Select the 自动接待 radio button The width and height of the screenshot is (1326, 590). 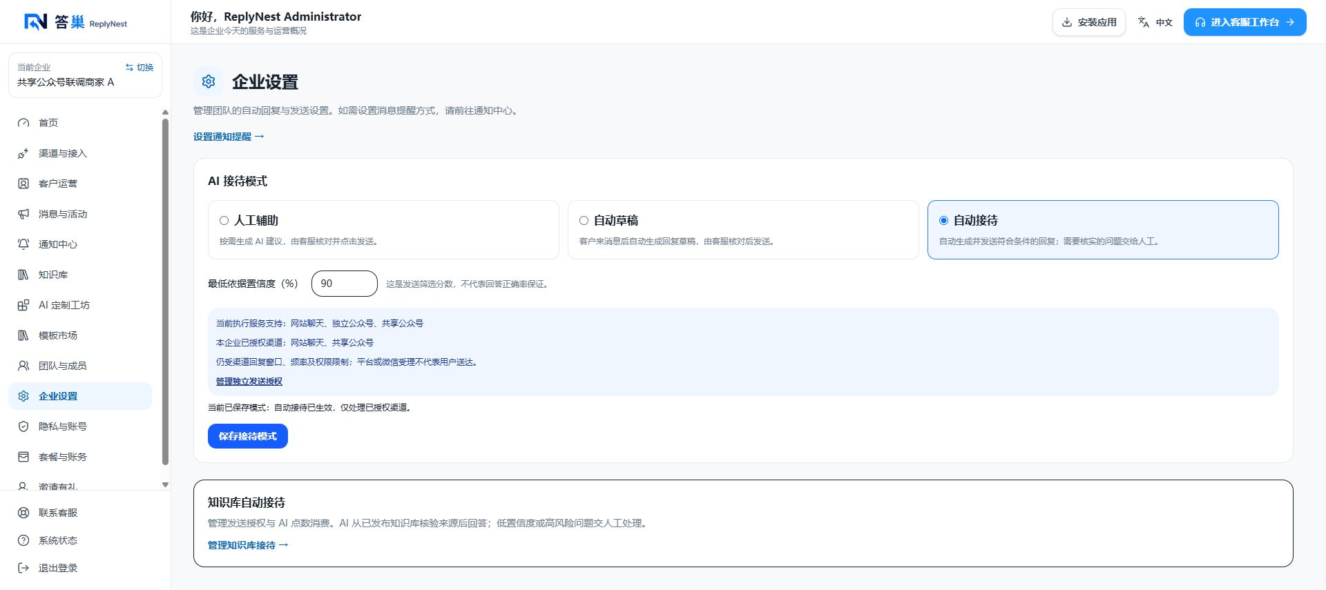tap(943, 221)
